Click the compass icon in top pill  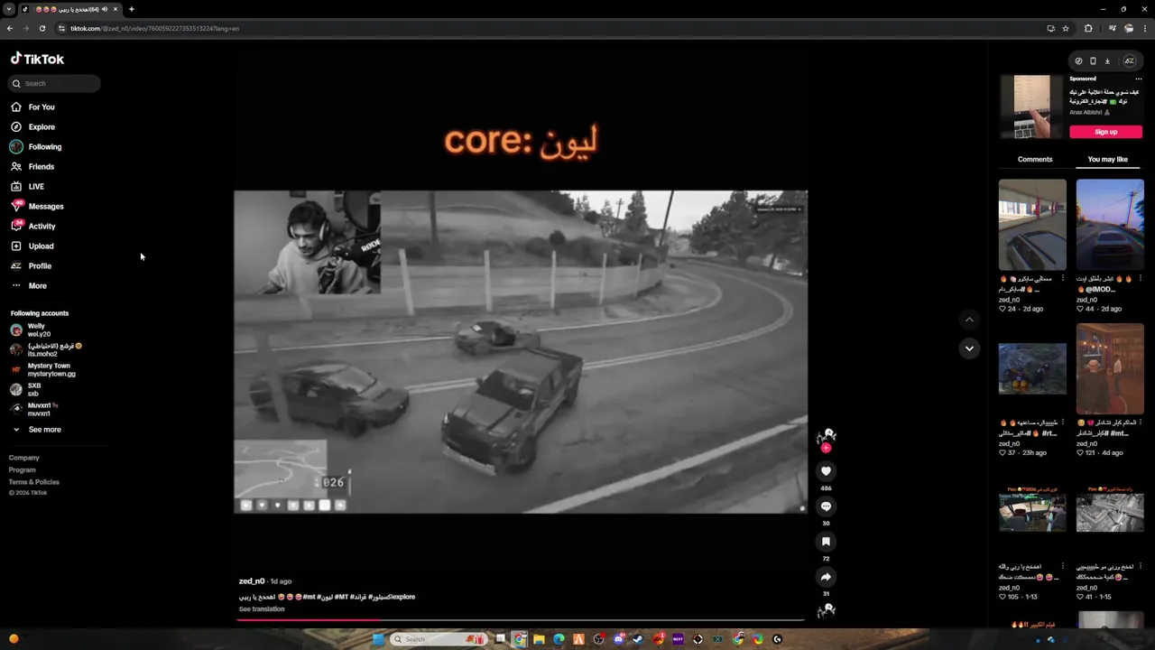[1078, 60]
